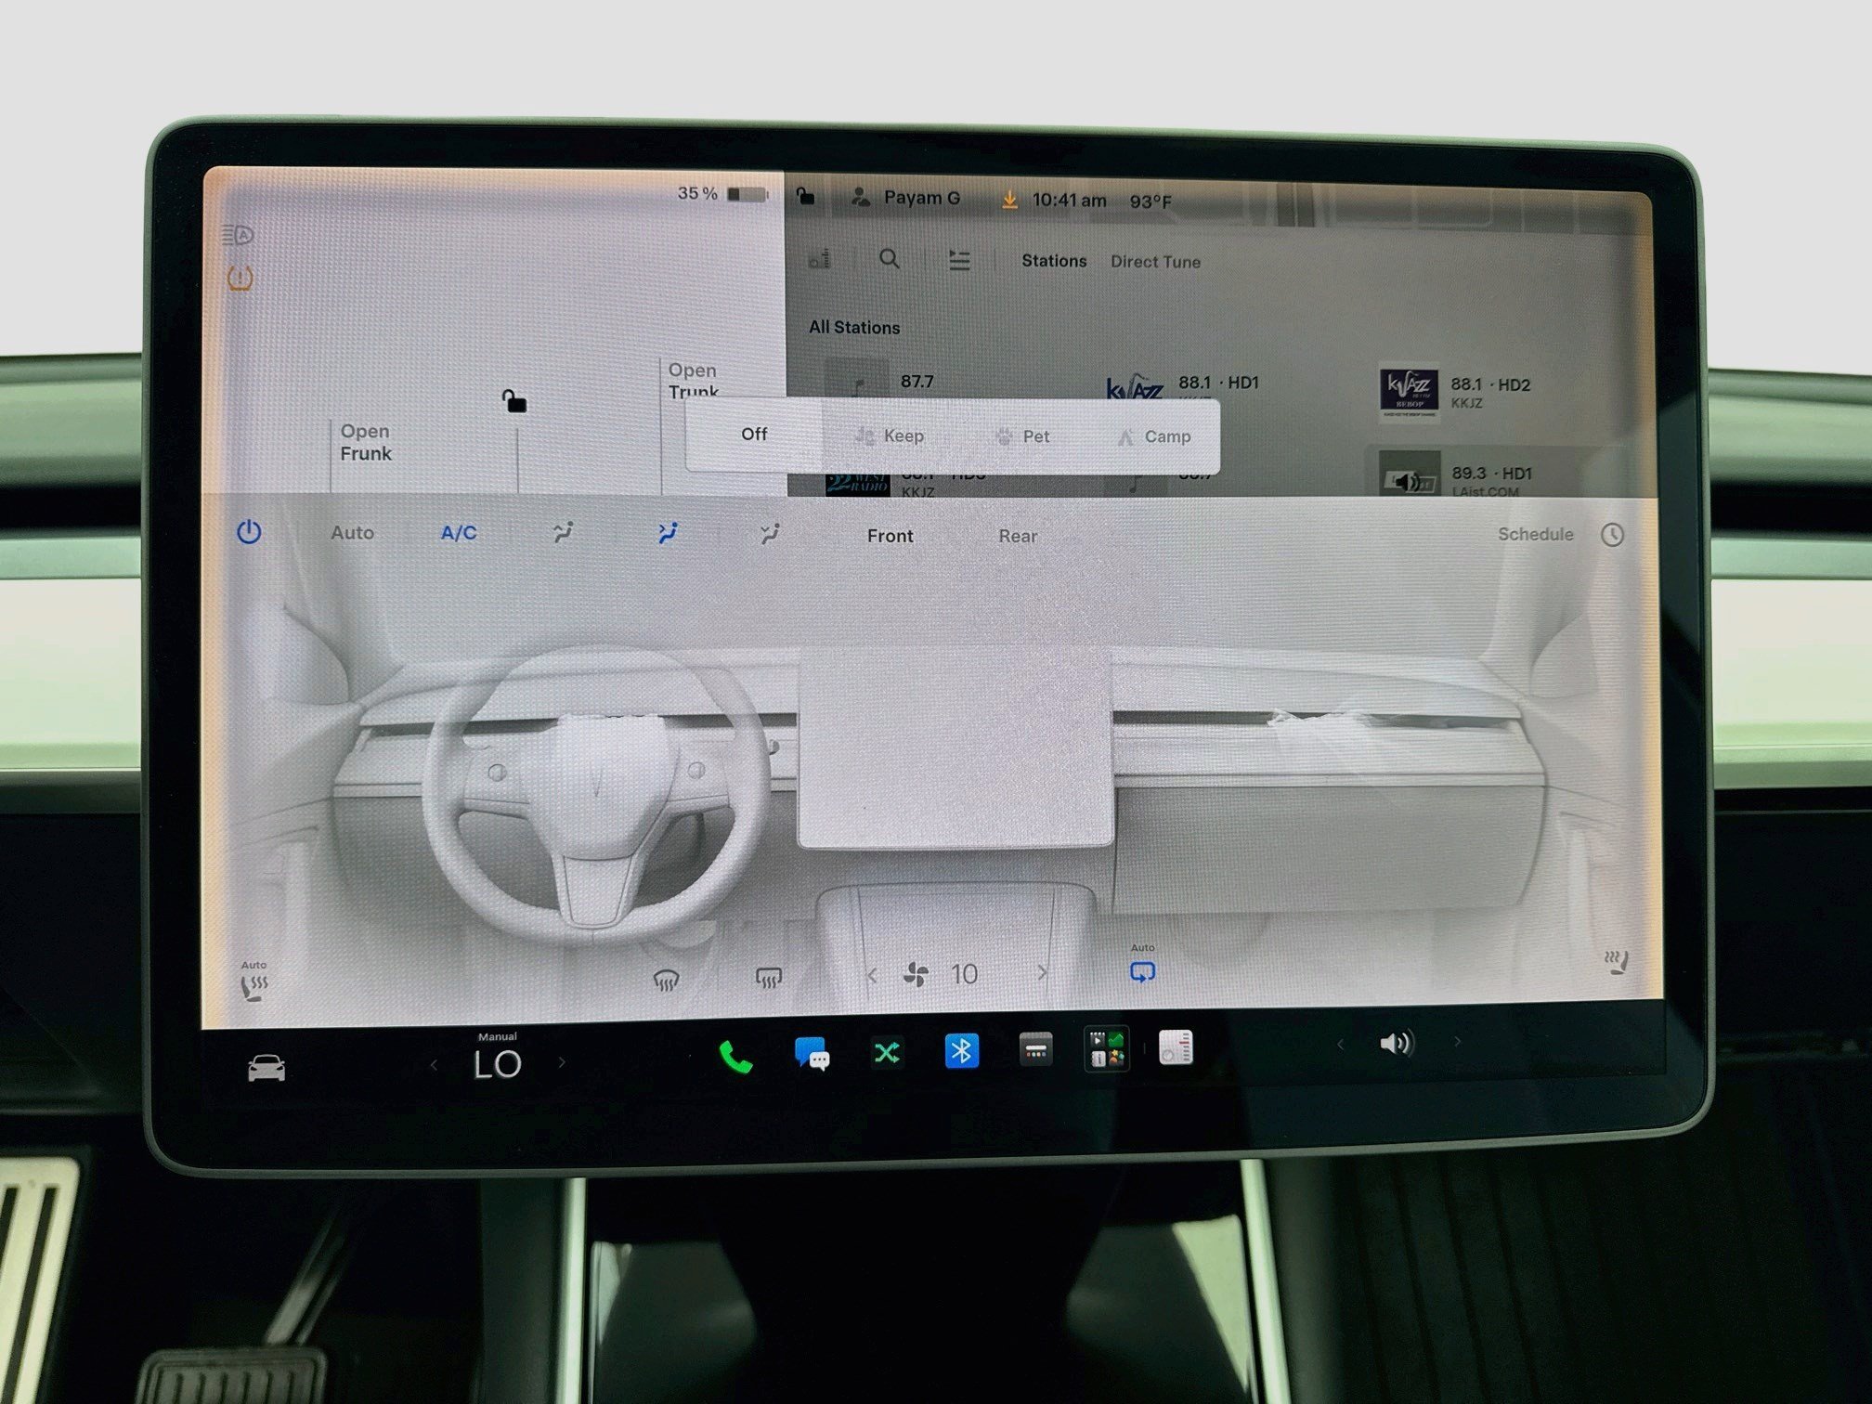Screen dimensions: 1872x1404
Task: Toggle the A/C button
Action: (459, 533)
